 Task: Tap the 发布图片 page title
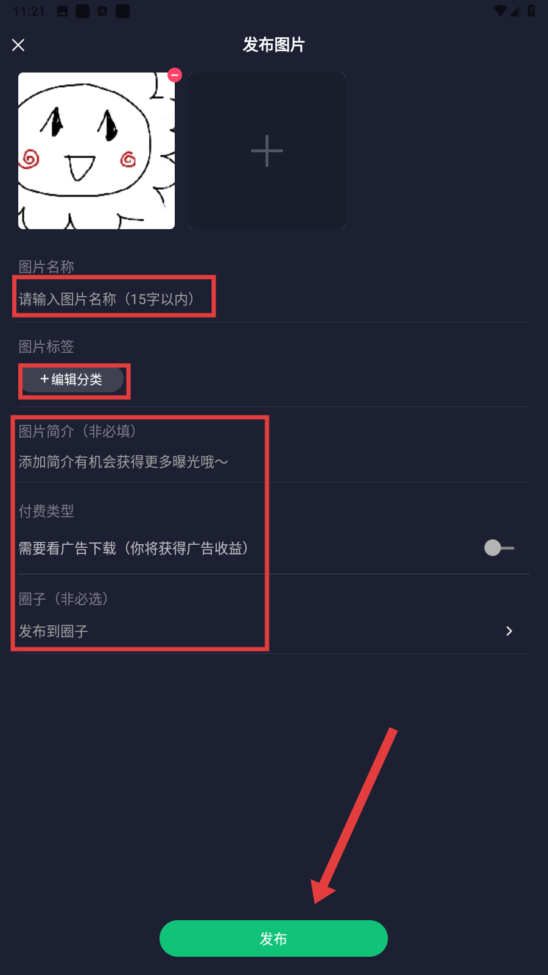click(x=273, y=44)
